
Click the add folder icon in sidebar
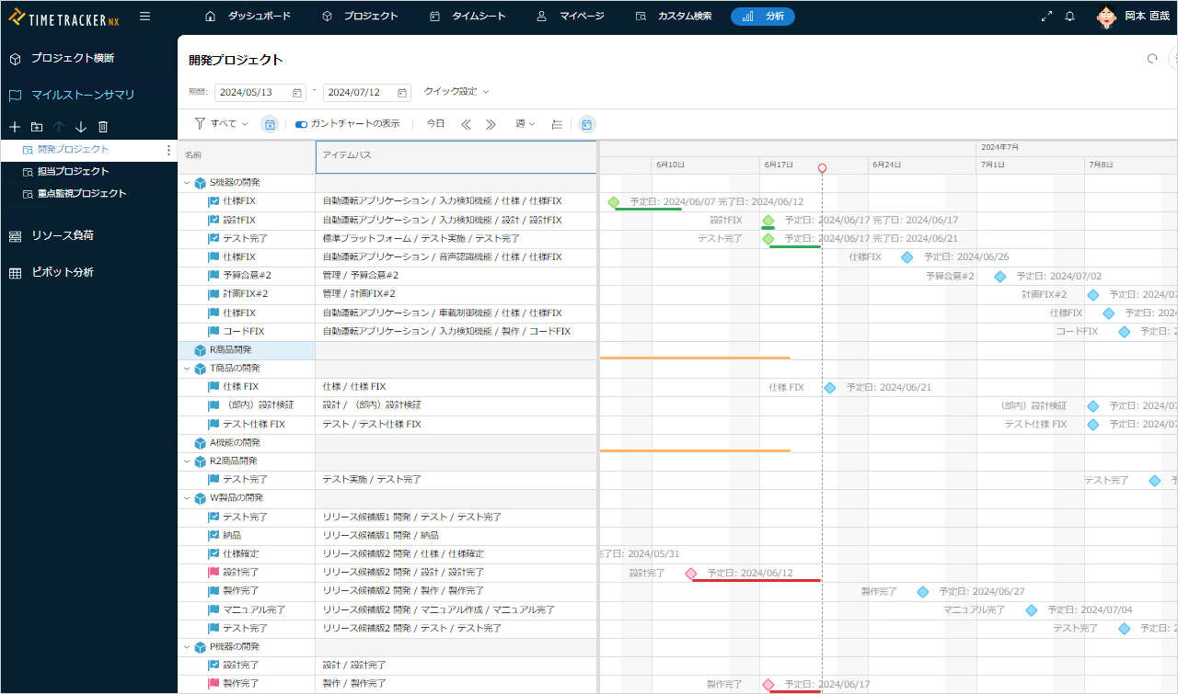click(37, 127)
